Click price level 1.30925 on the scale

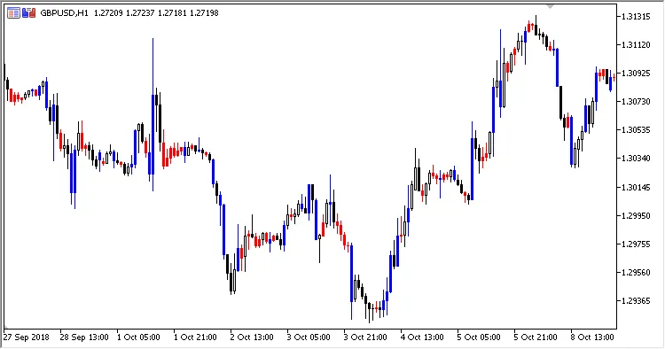click(x=636, y=74)
